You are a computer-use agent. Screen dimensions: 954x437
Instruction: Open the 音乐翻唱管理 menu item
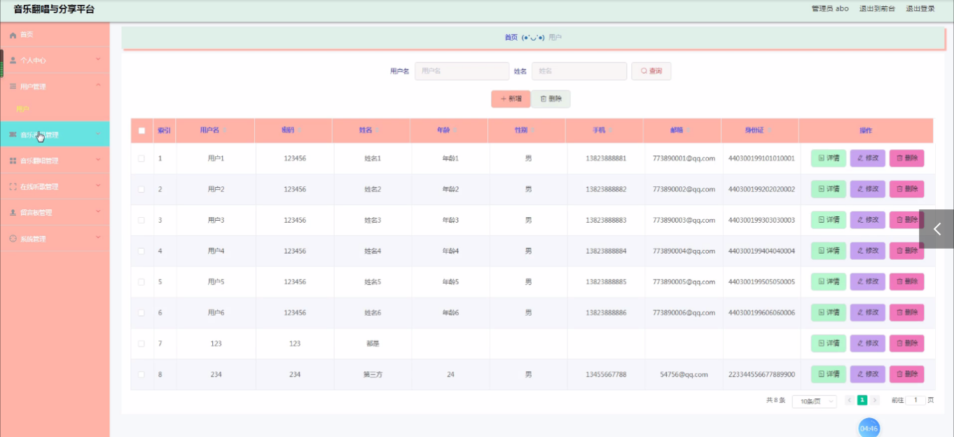(x=55, y=160)
